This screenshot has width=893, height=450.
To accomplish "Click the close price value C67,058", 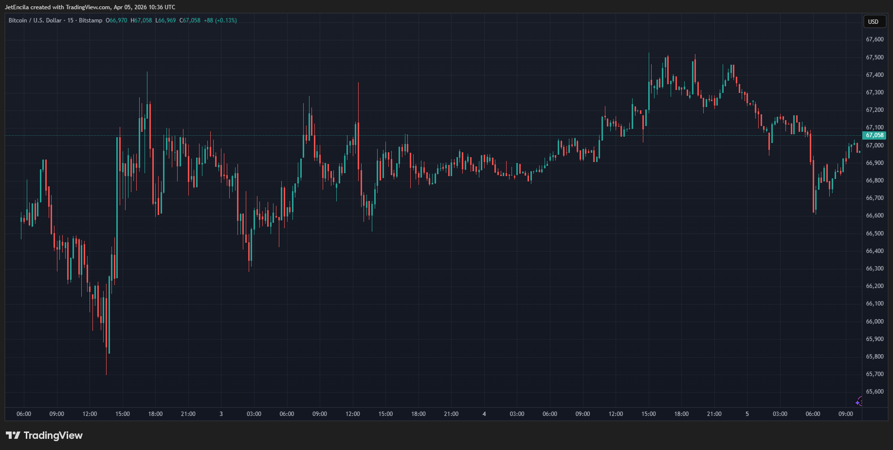I will 190,20.
